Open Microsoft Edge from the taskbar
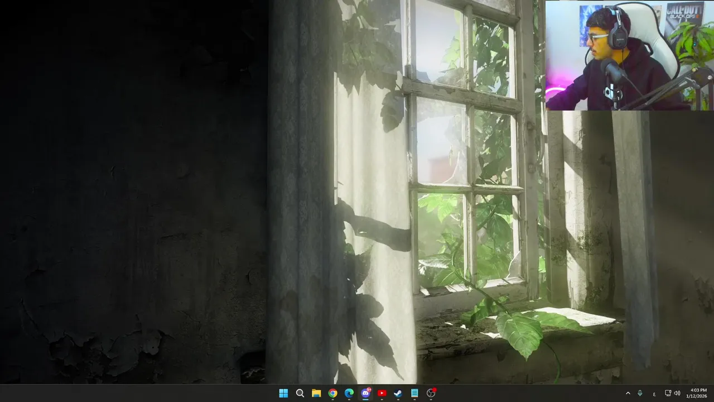The image size is (714, 402). click(349, 393)
